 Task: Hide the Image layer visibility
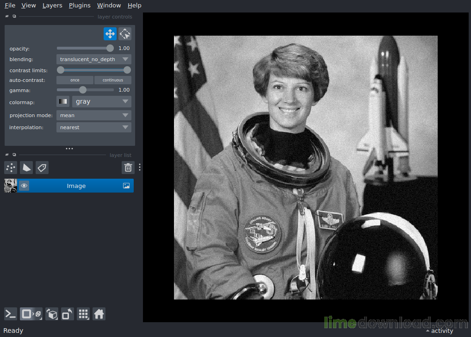pyautogui.click(x=24, y=185)
